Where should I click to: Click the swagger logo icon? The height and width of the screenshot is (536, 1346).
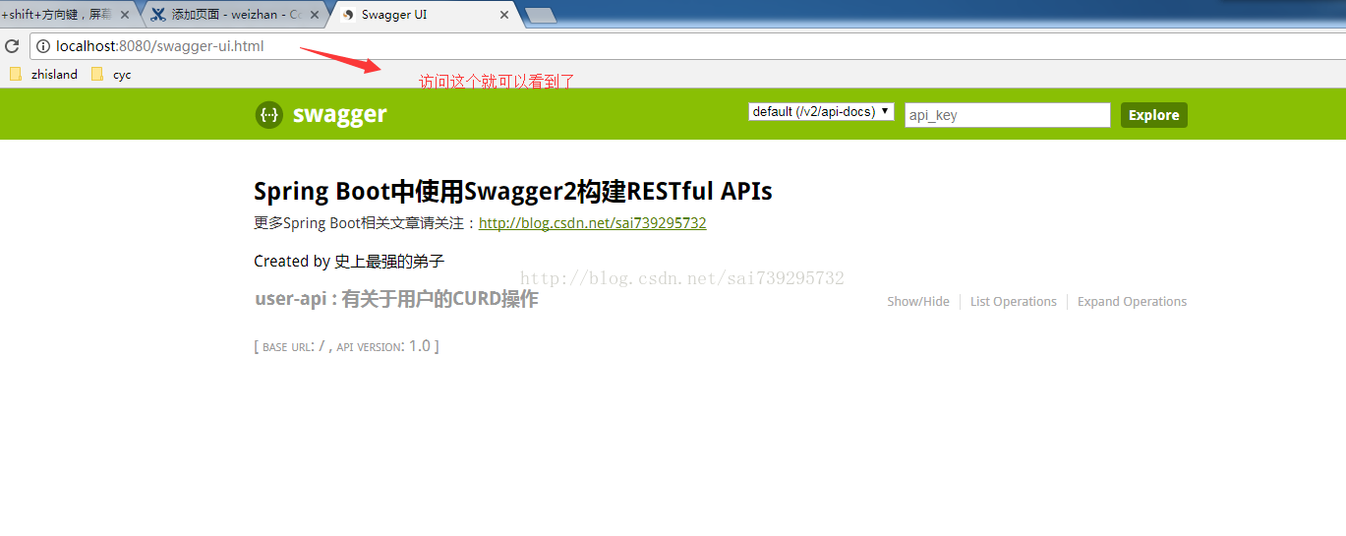(x=269, y=115)
